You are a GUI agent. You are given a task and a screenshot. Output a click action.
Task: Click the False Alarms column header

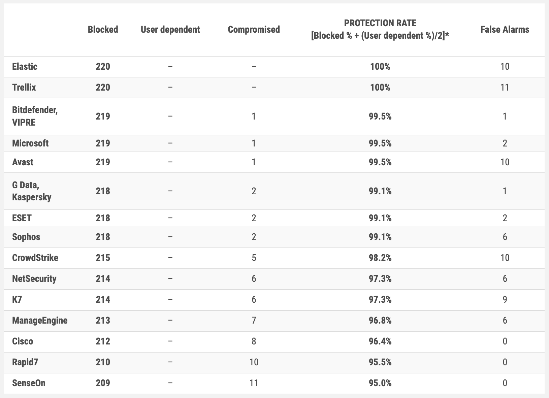(x=505, y=29)
